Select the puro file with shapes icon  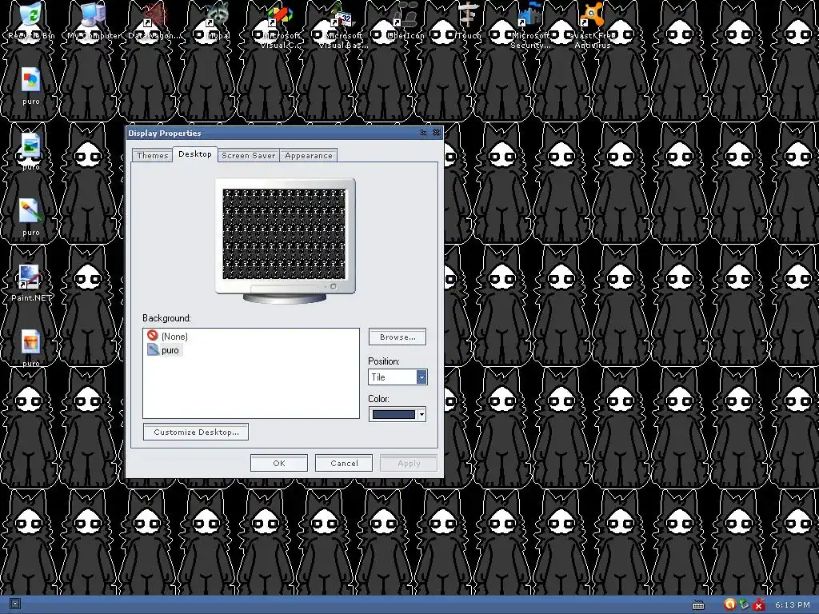pos(31,81)
